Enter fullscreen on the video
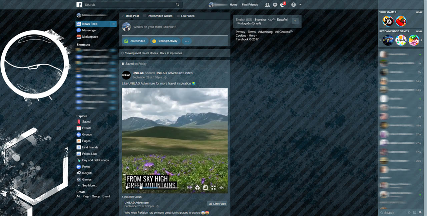This screenshot has width=427, height=216. [x=213, y=187]
